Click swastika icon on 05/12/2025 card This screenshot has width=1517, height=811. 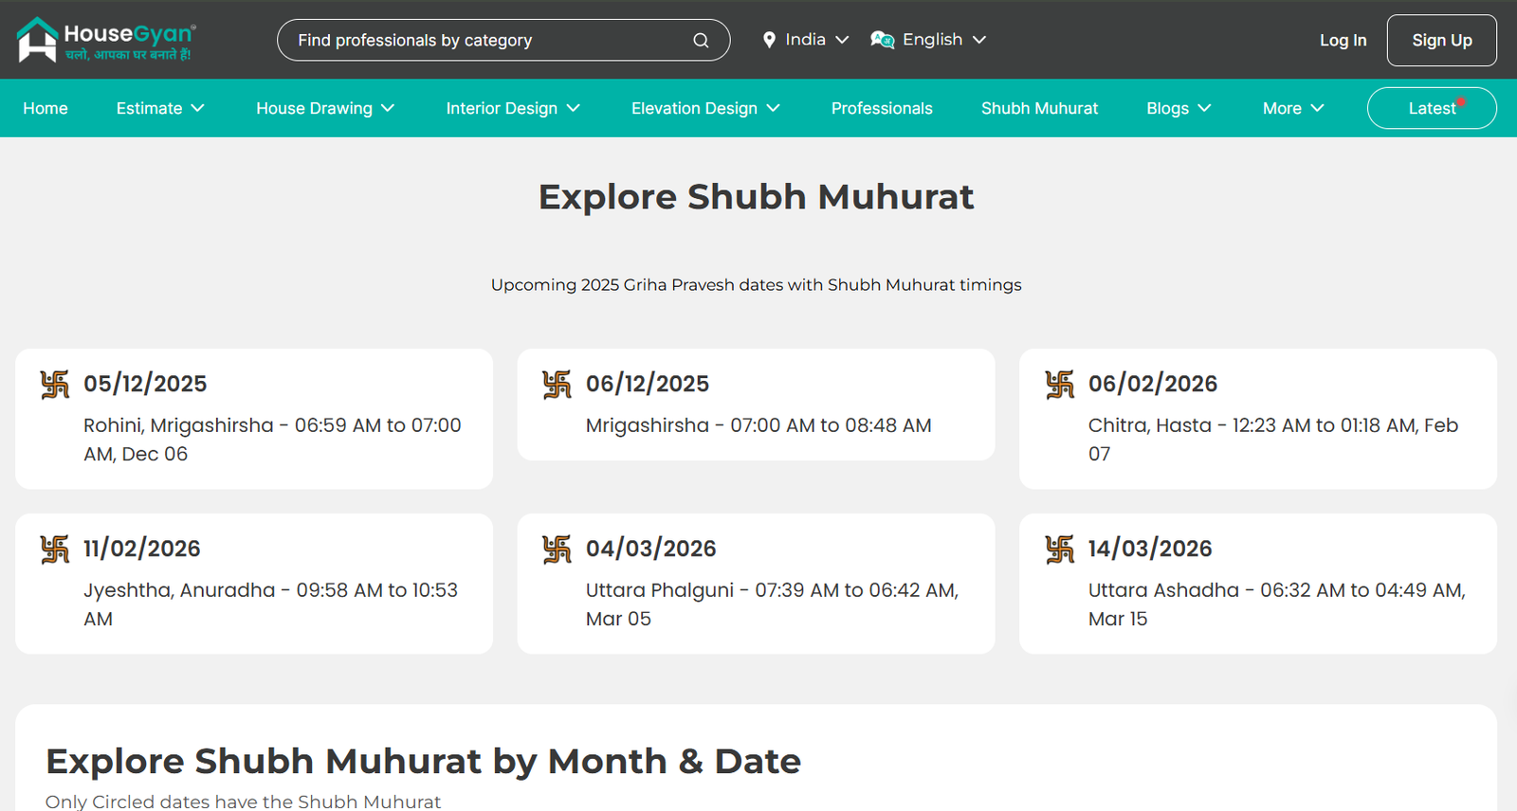[55, 384]
